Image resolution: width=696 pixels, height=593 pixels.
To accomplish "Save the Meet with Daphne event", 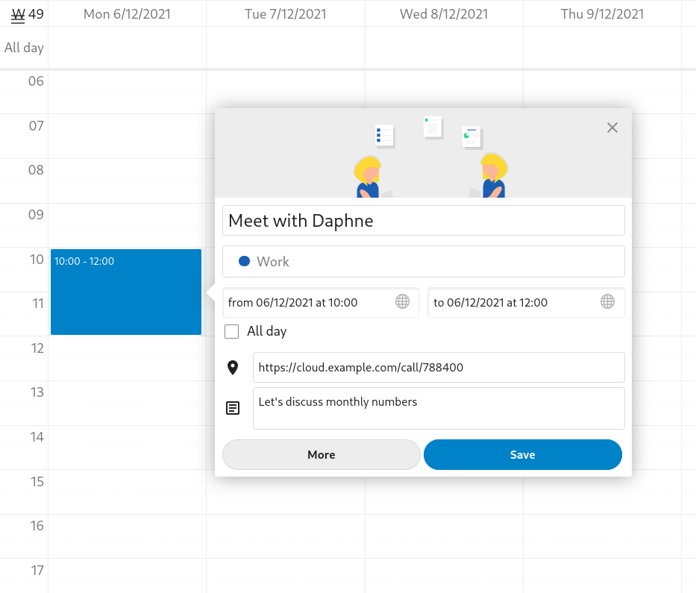I will (522, 454).
